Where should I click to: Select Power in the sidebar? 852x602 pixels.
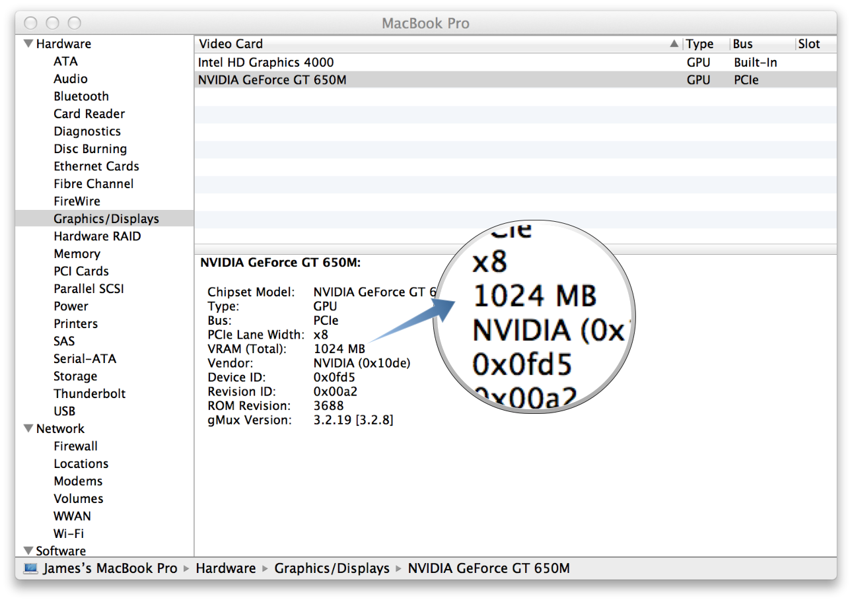coord(71,306)
